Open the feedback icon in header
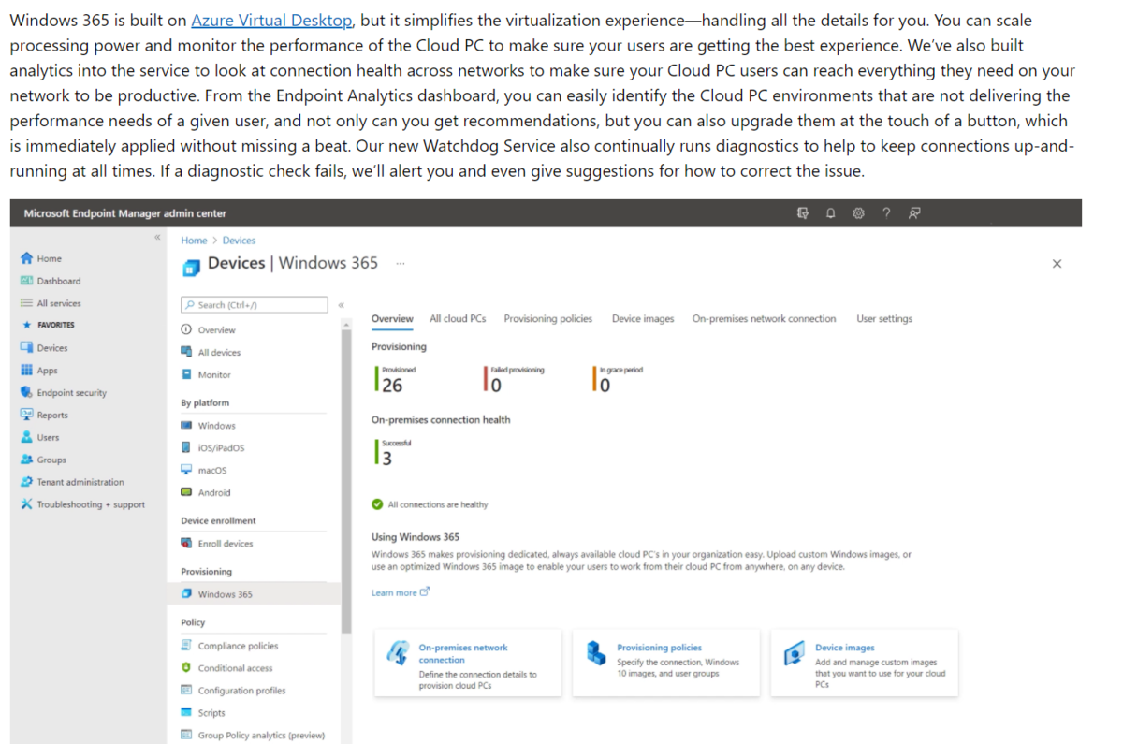This screenshot has width=1123, height=744. 914,213
